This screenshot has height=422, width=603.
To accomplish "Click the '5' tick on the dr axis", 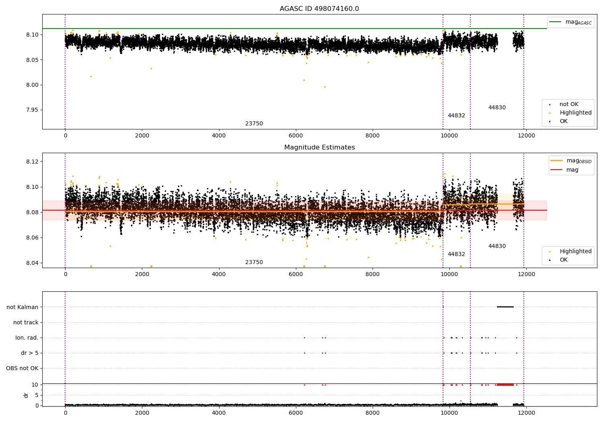I will click(x=37, y=395).
